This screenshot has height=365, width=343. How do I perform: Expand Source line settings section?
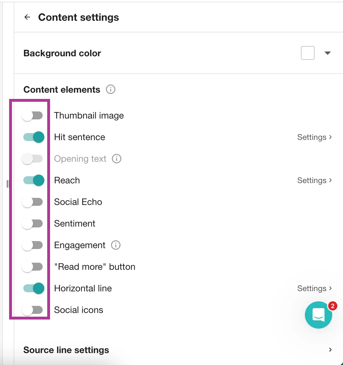(330, 350)
